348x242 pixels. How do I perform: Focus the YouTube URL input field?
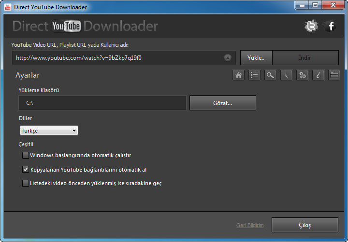click(124, 58)
